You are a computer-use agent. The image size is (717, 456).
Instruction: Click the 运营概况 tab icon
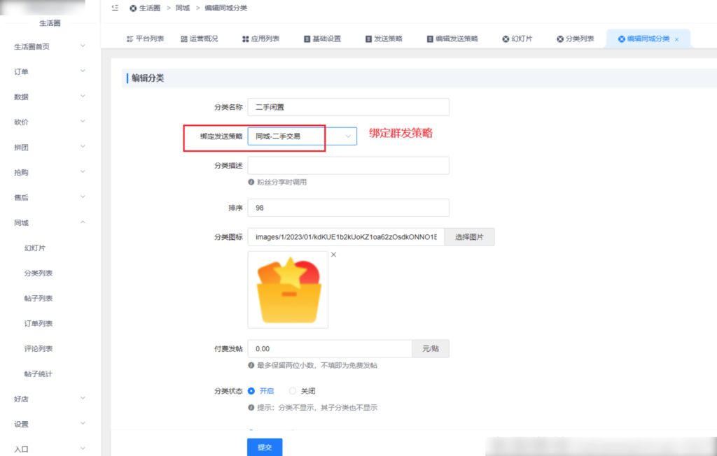tap(182, 38)
